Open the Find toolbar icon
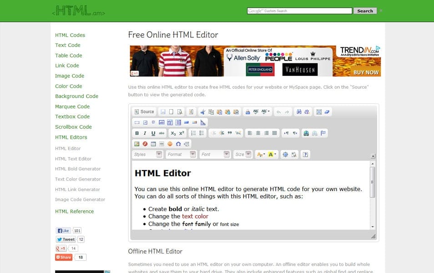This screenshot has width=434, height=273. pyautogui.click(x=300, y=111)
